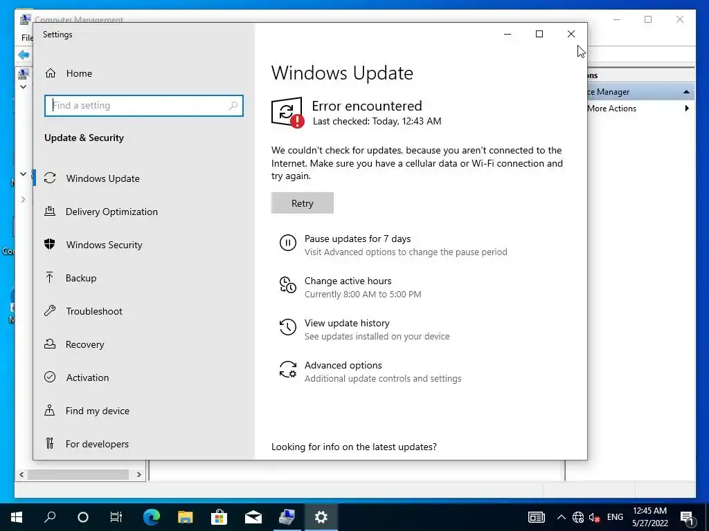
Task: Maximize the Settings window
Action: pos(539,34)
